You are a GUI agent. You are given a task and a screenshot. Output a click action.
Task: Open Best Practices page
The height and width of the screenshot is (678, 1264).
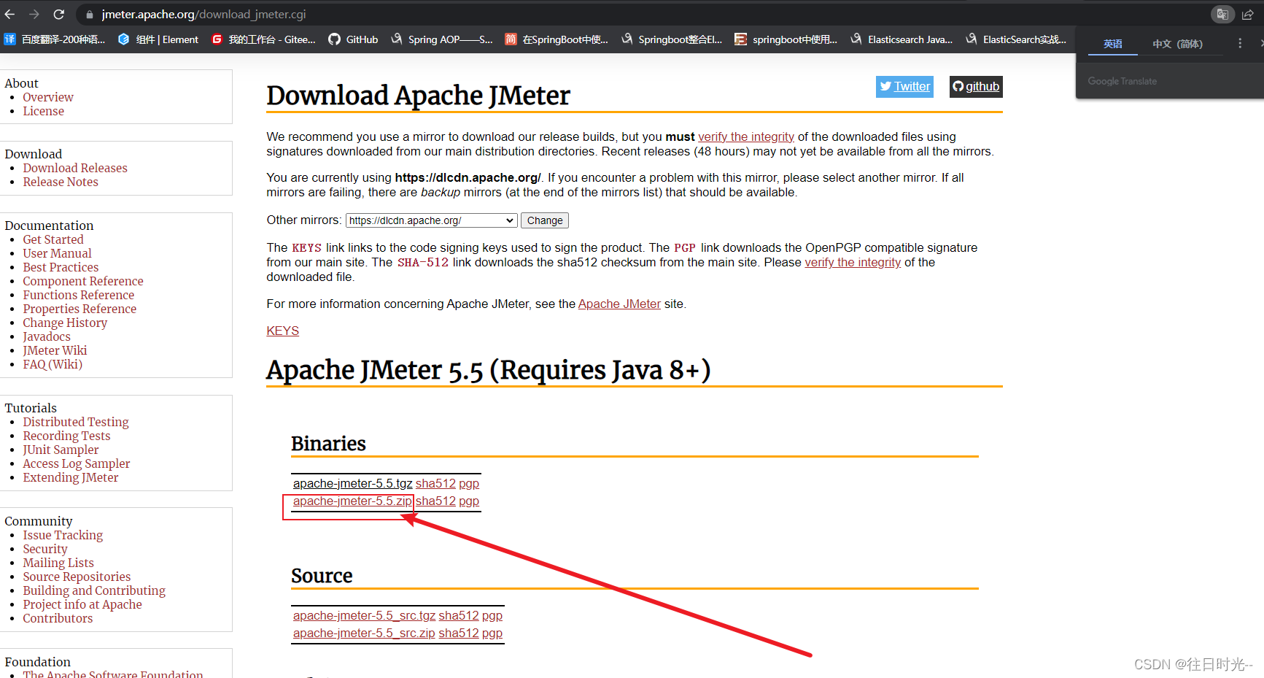coord(61,267)
